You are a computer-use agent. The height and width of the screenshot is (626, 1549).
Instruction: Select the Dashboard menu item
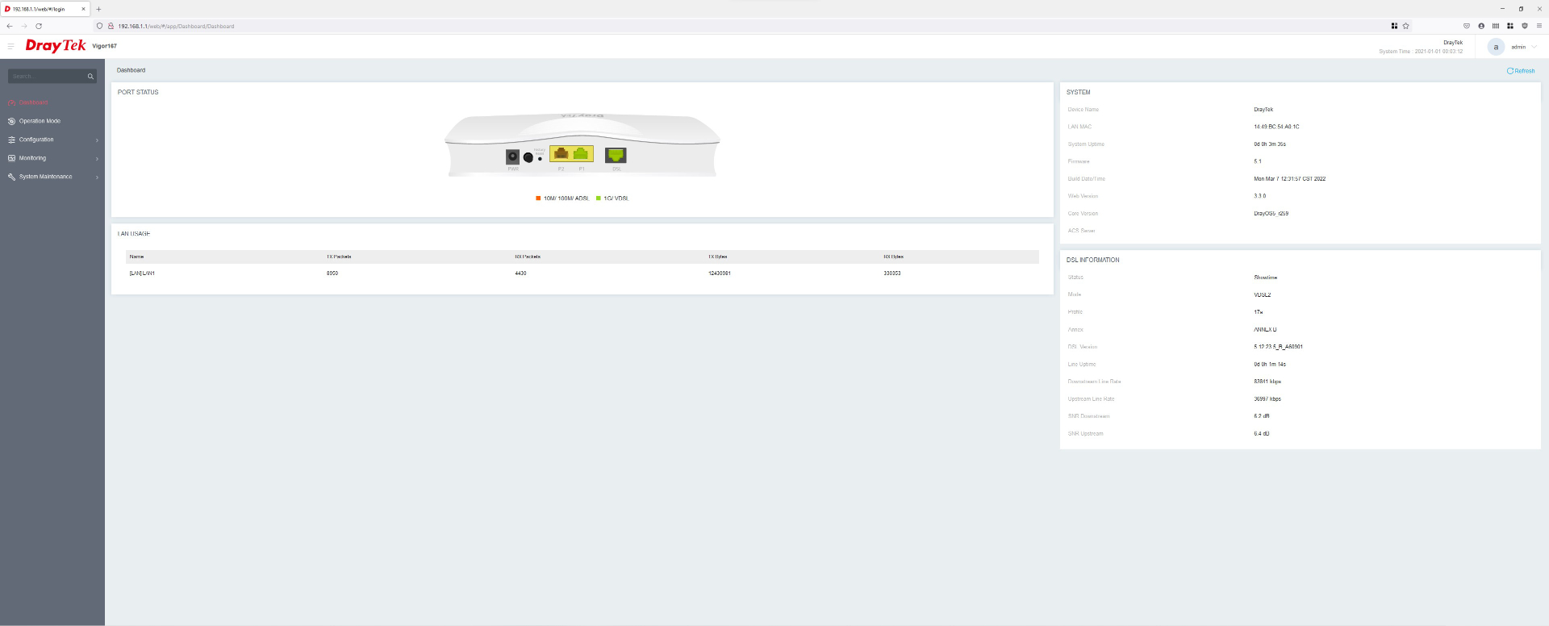[x=34, y=102]
